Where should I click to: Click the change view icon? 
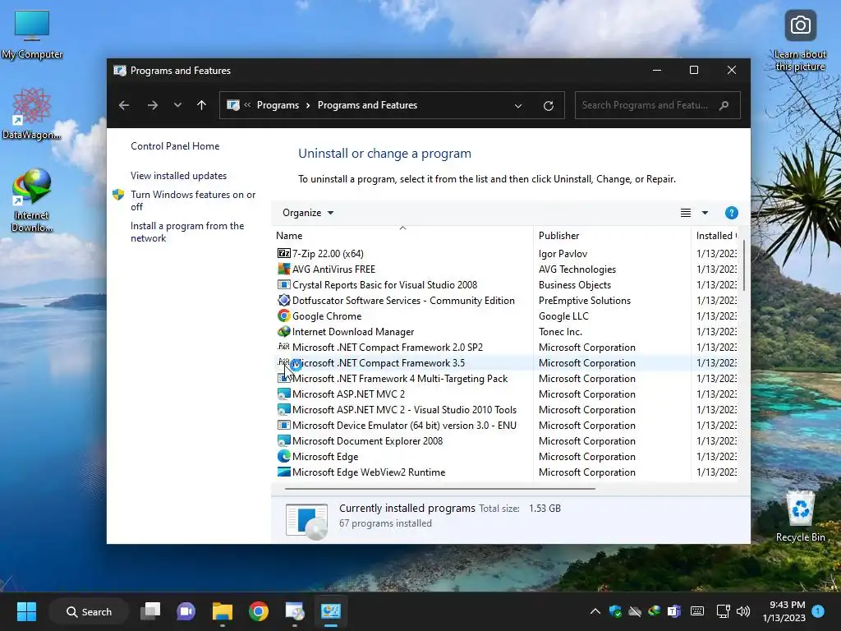pyautogui.click(x=686, y=213)
